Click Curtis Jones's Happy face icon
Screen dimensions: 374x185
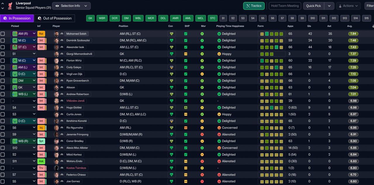coord(219,114)
